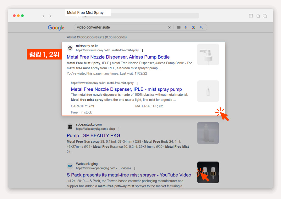Screen dimensions: 281x199
Task: Open "S Pack presents its metal-free mist sprayer" result
Action: (x=129, y=175)
